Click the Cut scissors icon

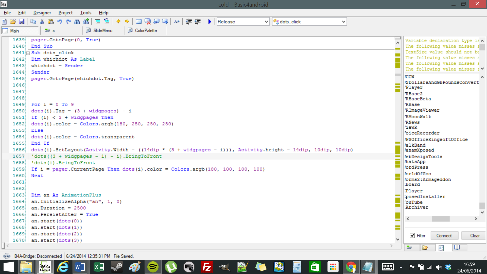[x=42, y=22]
